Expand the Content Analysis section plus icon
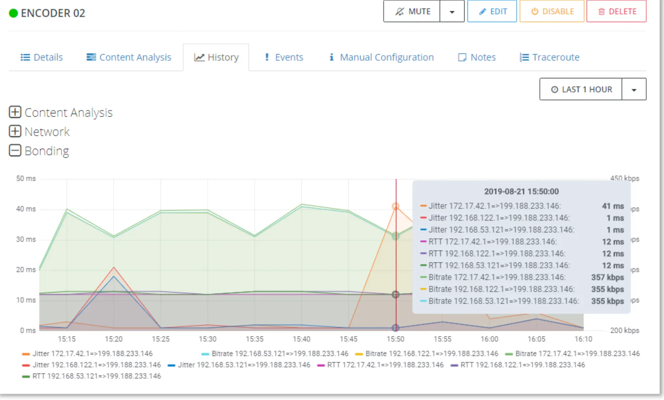This screenshot has width=664, height=400. 15,112
